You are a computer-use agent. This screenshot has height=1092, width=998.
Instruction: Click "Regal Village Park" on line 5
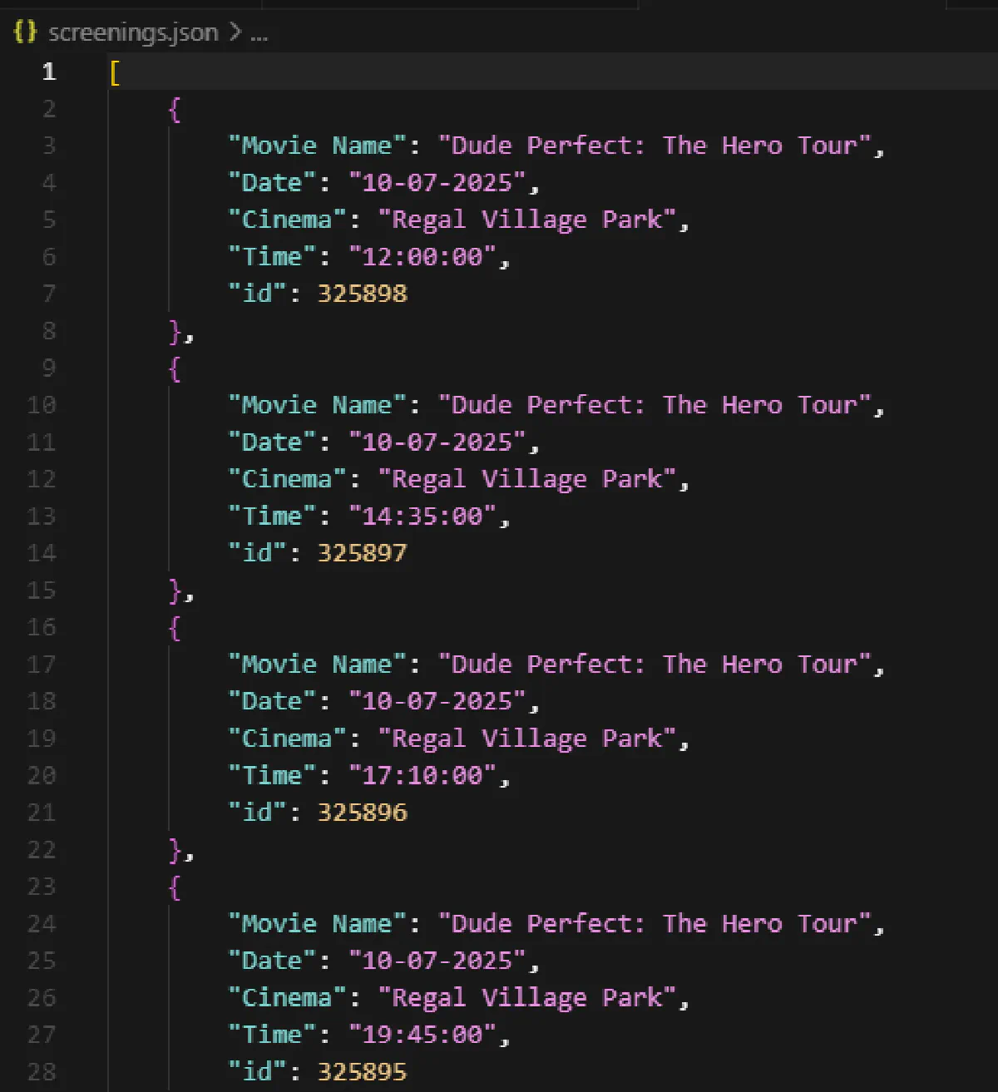[531, 219]
